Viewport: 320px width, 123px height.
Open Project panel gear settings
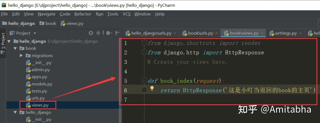108,33
